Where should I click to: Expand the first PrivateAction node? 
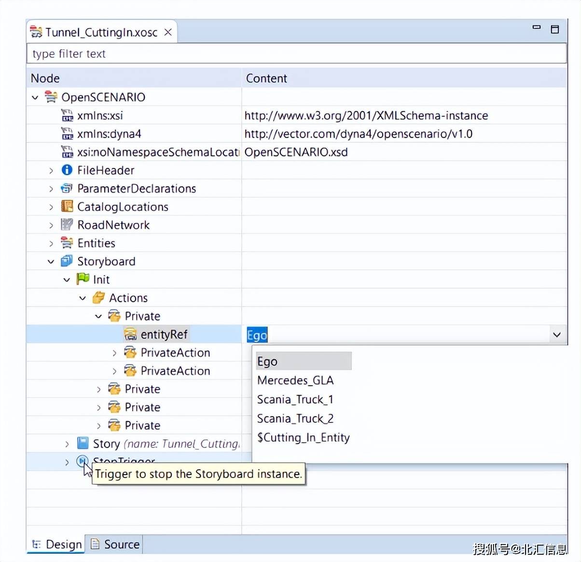114,353
